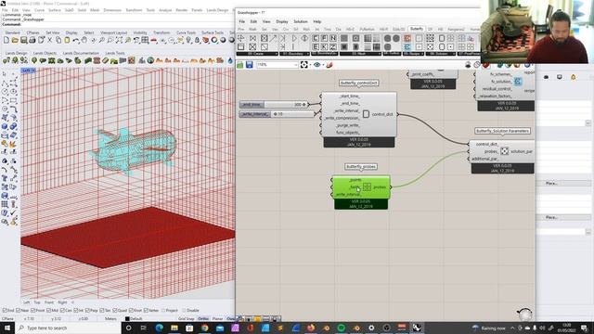Open file with green Grasshopper folder icon
This screenshot has height=334, width=594.
pos(239,65)
